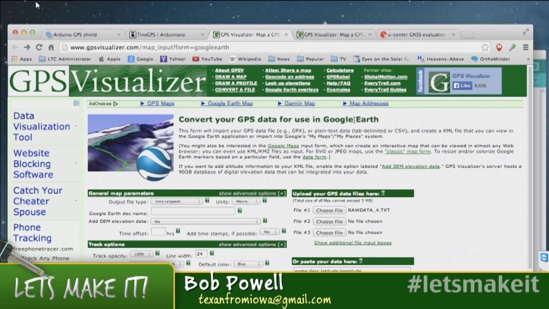
Task: Open the Geocode an address link
Action: coord(290,77)
